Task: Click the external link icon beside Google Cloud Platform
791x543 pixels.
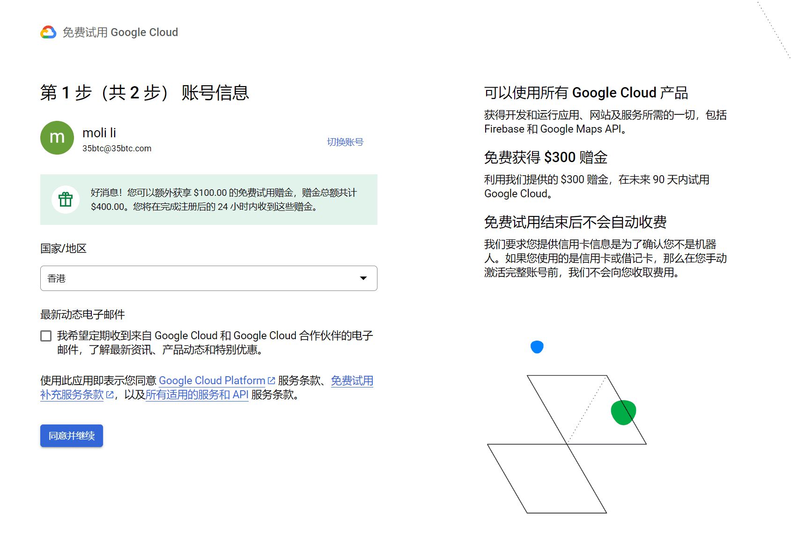Action: click(272, 380)
